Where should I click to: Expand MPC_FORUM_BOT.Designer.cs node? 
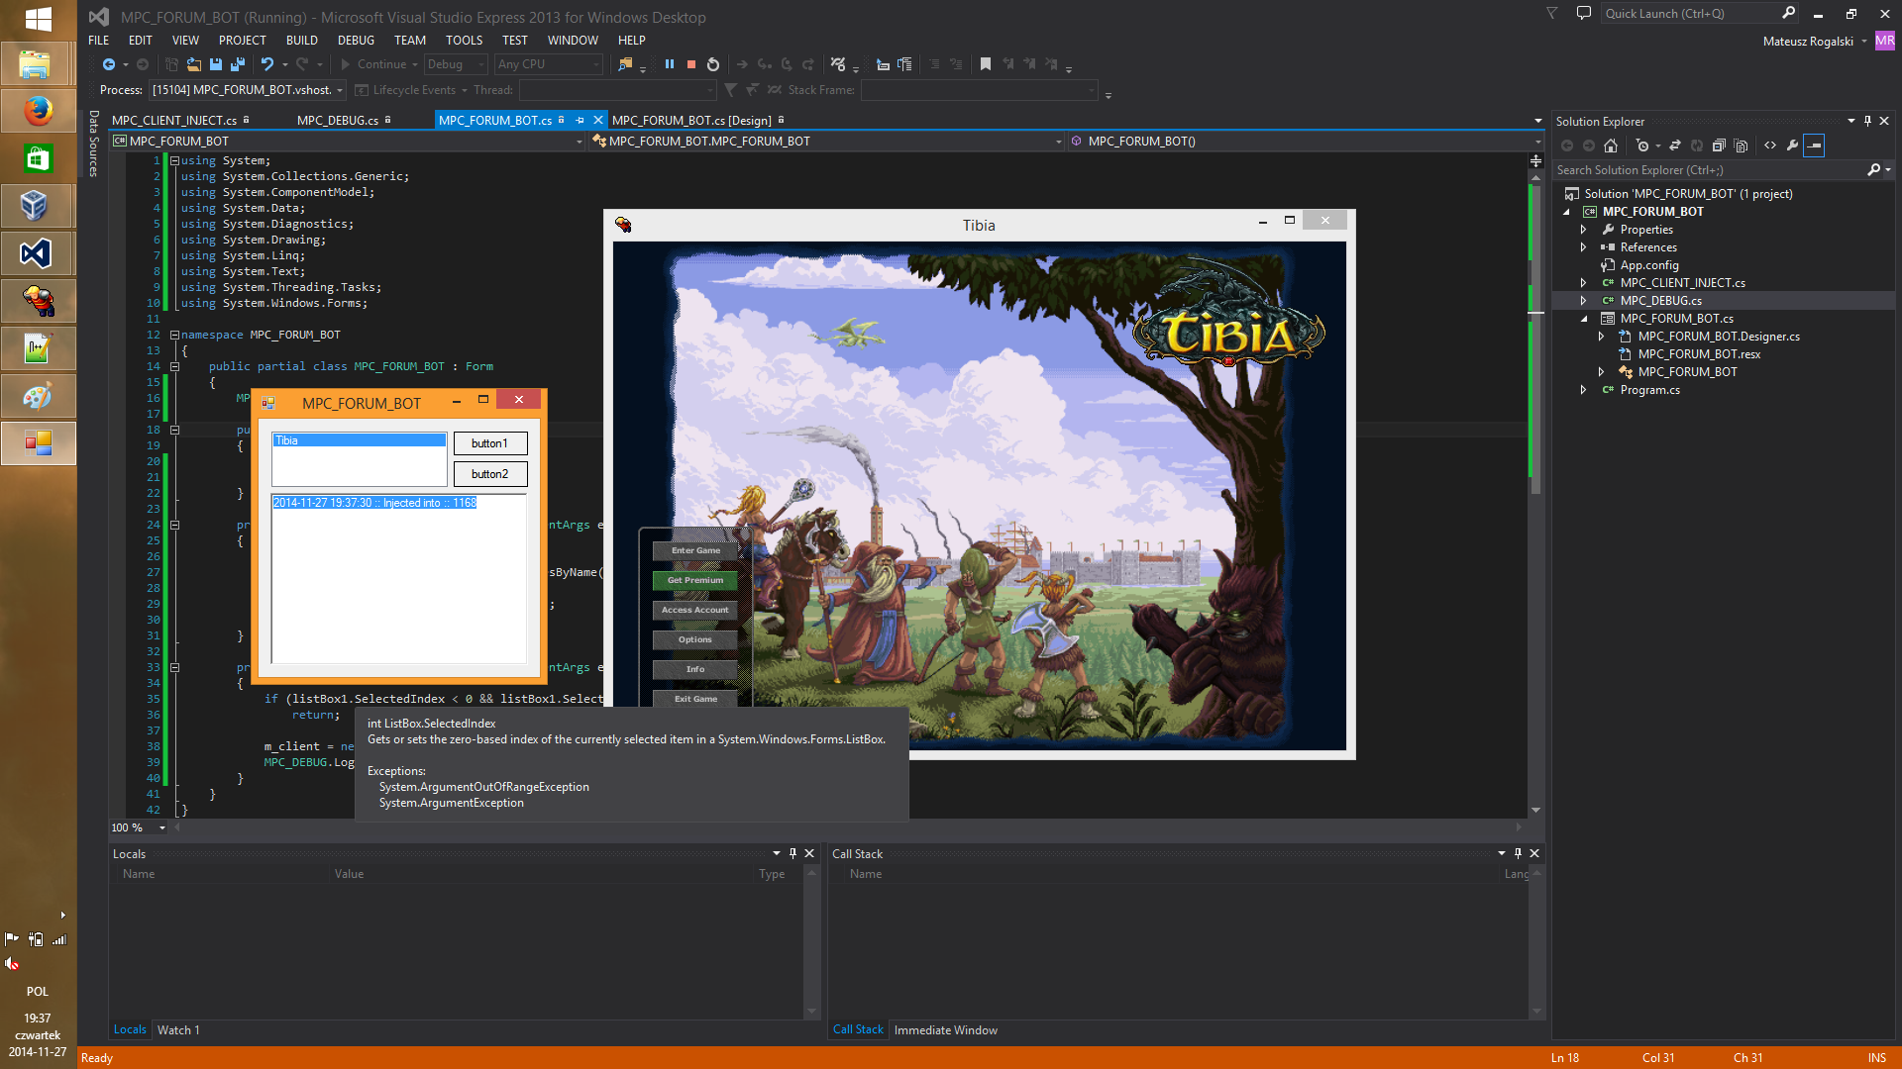1601,337
